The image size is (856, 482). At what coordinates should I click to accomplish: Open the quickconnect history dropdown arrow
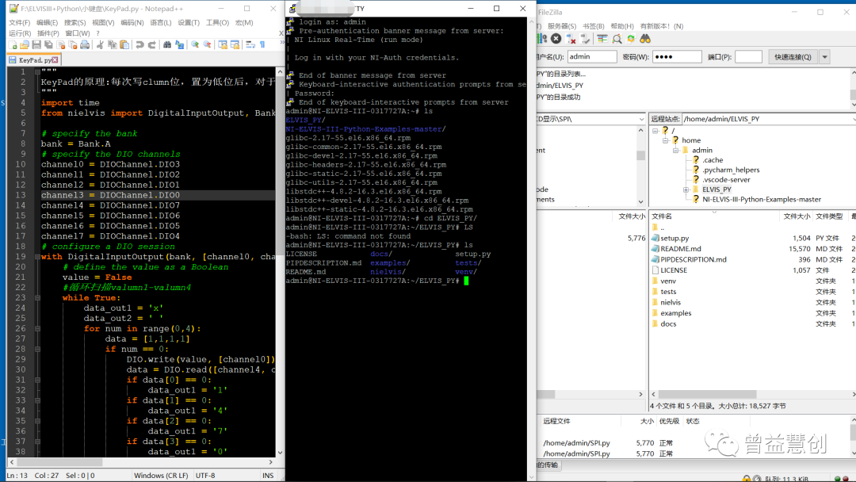point(824,57)
